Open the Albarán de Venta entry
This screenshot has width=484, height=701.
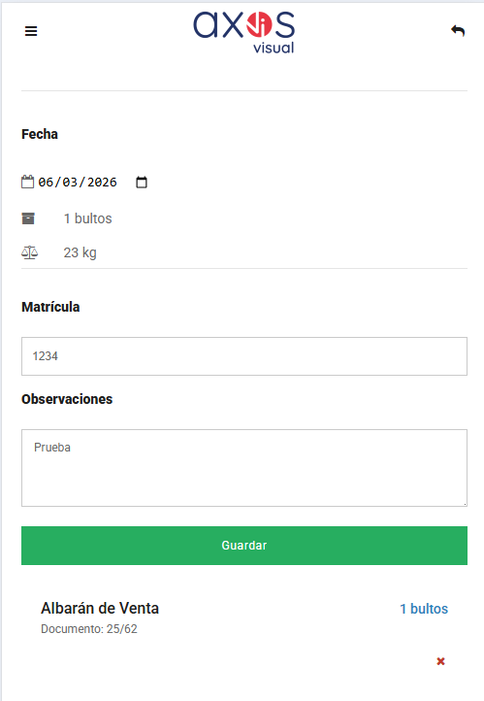pyautogui.click(x=100, y=609)
